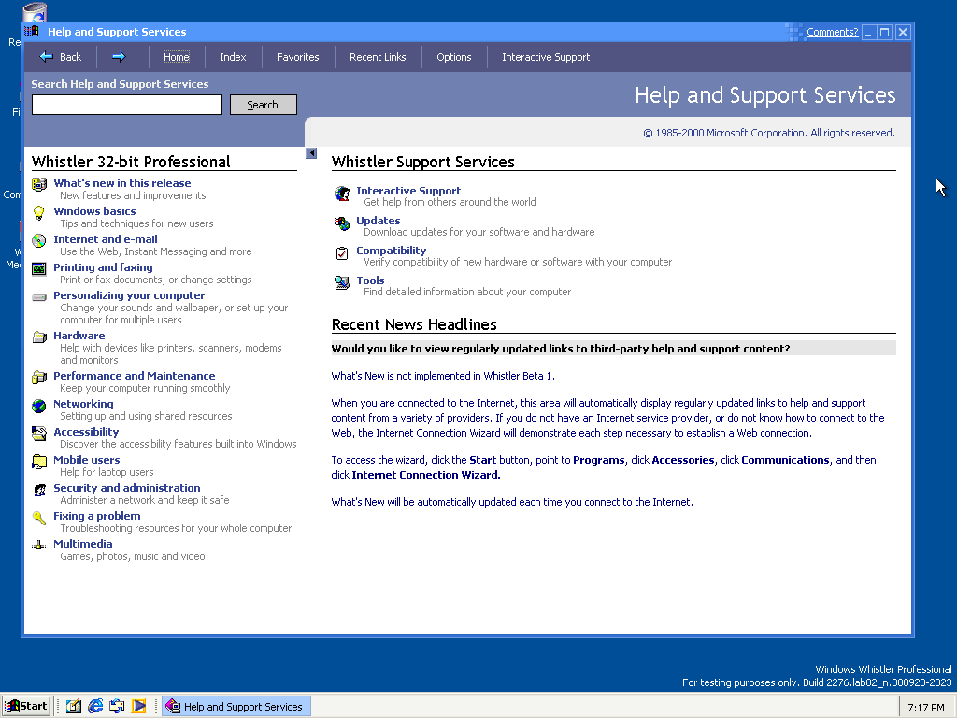Click the Windows basics lightbulb icon
Viewport: 957px width, 718px height.
[39, 212]
